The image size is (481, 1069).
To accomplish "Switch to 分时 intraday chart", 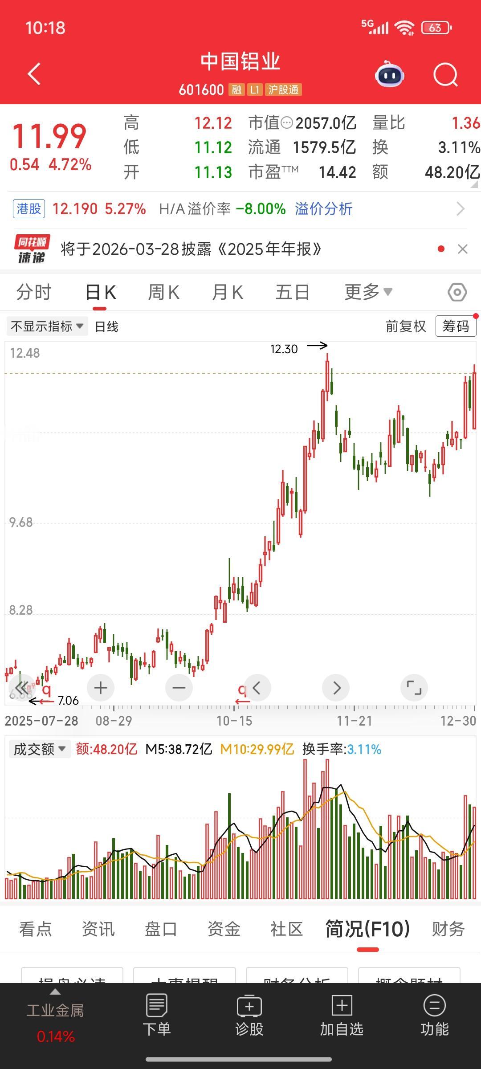I will click(x=34, y=293).
